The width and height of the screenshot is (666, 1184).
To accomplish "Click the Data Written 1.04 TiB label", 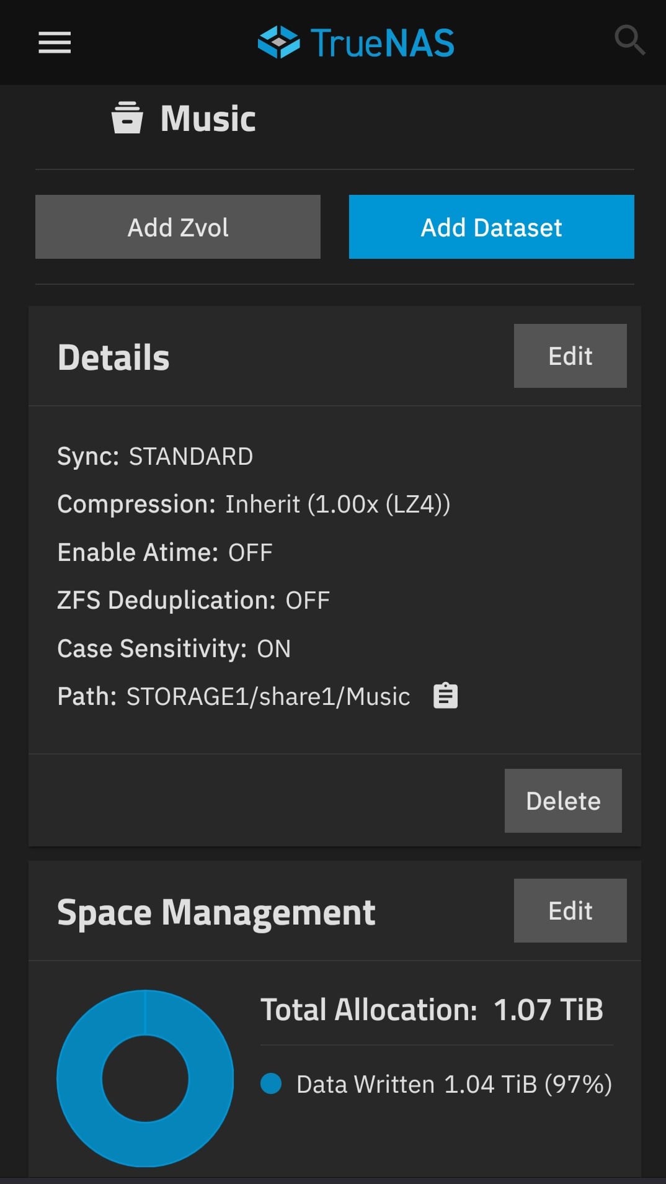I will point(454,1085).
